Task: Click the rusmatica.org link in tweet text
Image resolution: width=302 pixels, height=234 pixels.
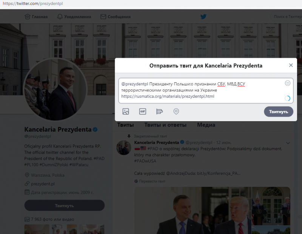Action: (168, 96)
